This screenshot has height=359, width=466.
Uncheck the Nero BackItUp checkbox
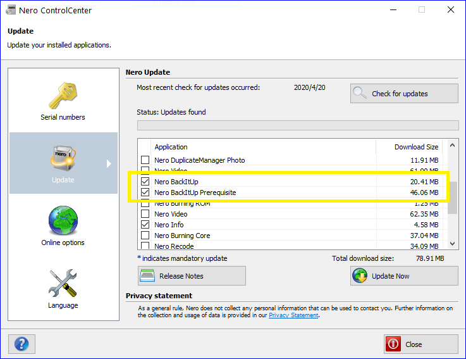coord(145,181)
